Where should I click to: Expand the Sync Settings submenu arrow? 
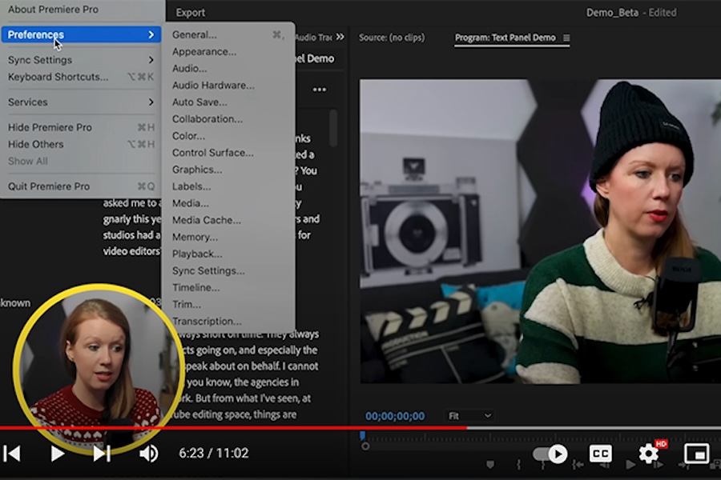click(x=151, y=60)
